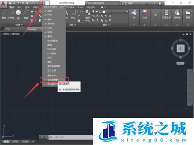The height and width of the screenshot is (145, 194).
Task: Toggle the ribbon minimize button after tabs
Action: pos(102,7)
